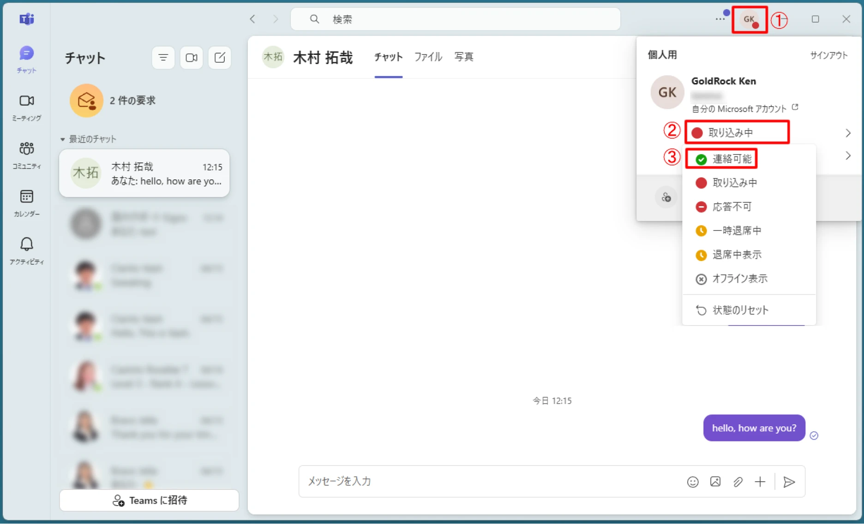Switch to the 写真 tab
Screen dimensions: 864x524
tap(464, 57)
